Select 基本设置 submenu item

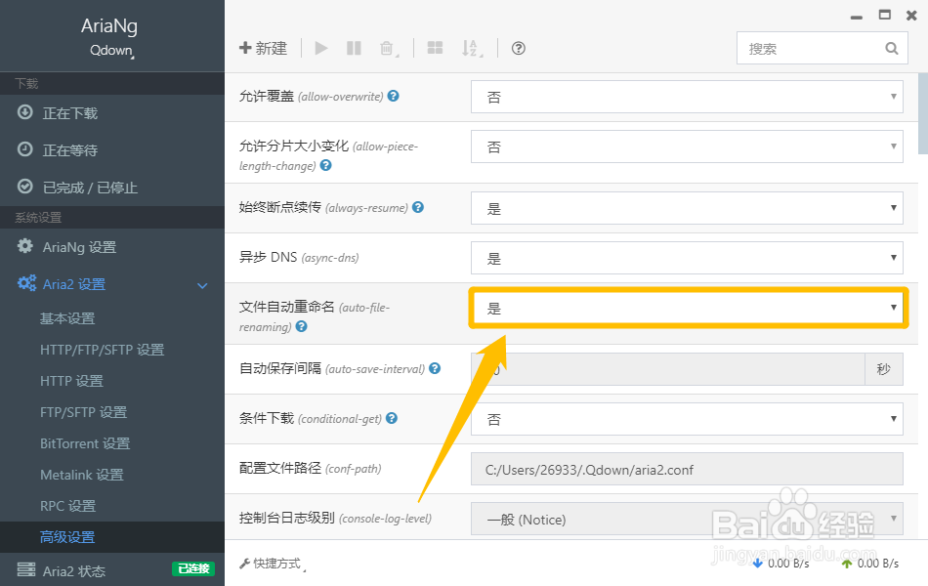(x=67, y=318)
